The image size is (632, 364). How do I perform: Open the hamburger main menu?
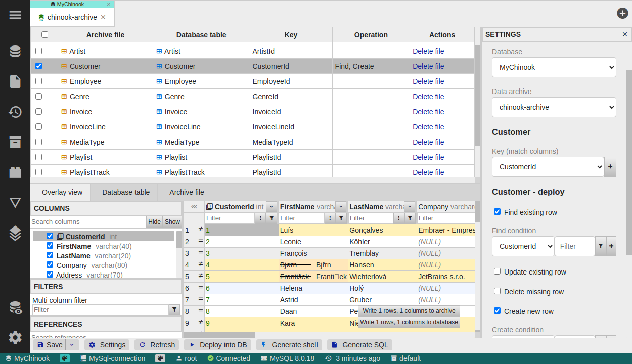click(x=15, y=15)
